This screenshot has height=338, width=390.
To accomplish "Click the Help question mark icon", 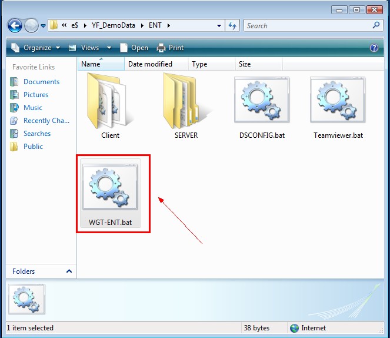I will tap(374, 48).
